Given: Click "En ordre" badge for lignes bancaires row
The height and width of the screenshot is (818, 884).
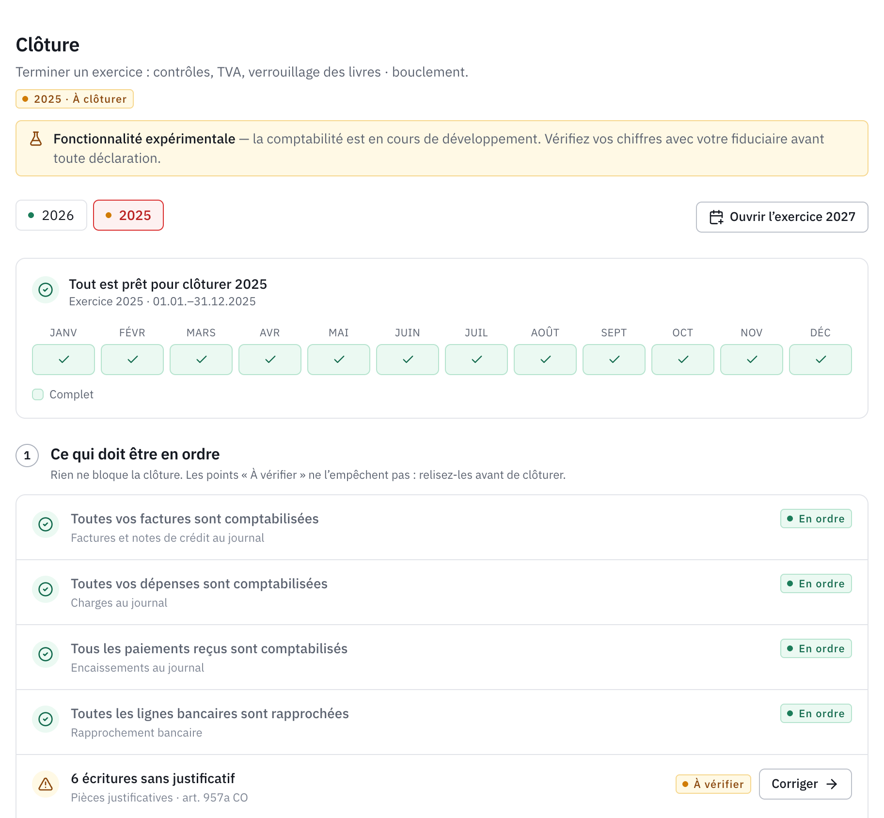Looking at the screenshot, I should [816, 713].
